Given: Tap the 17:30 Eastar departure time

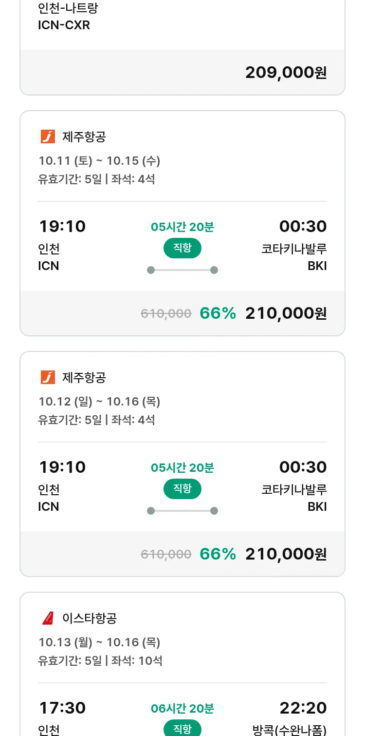Looking at the screenshot, I should [x=62, y=708].
